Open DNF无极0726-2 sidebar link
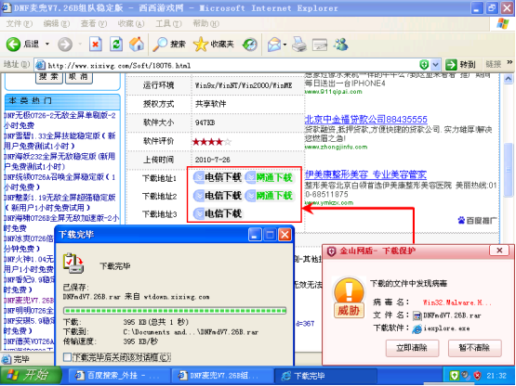 click(60, 121)
